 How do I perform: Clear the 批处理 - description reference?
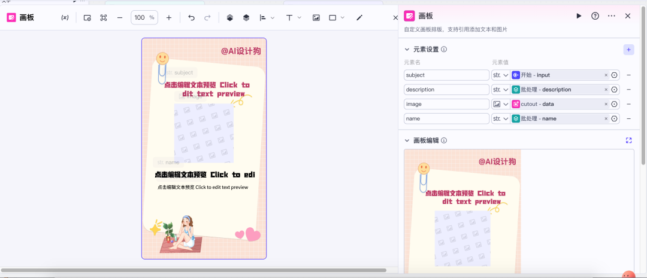pos(606,90)
